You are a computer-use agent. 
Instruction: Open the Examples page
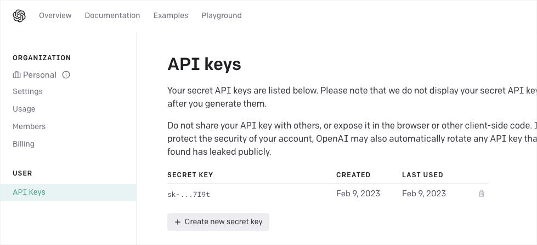click(x=171, y=16)
